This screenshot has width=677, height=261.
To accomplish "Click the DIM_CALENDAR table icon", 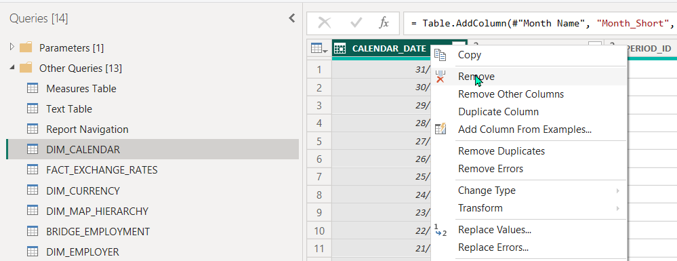I will tap(33, 150).
